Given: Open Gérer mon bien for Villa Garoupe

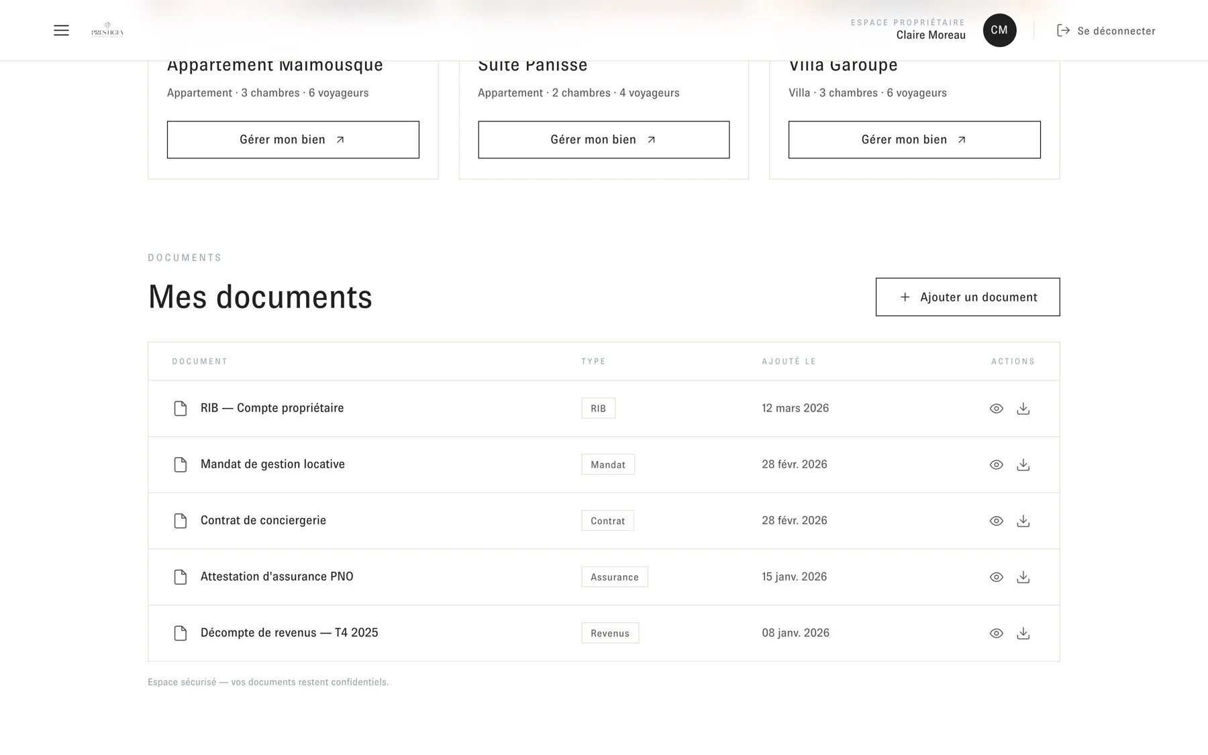Looking at the screenshot, I should point(914,140).
